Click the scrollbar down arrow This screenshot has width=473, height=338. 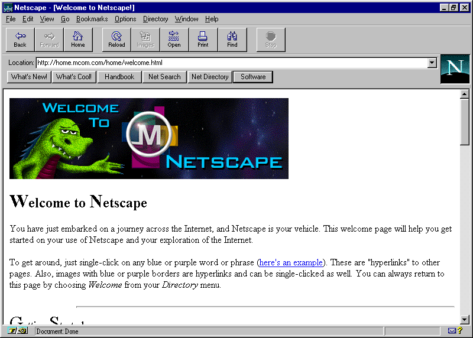coord(465,319)
